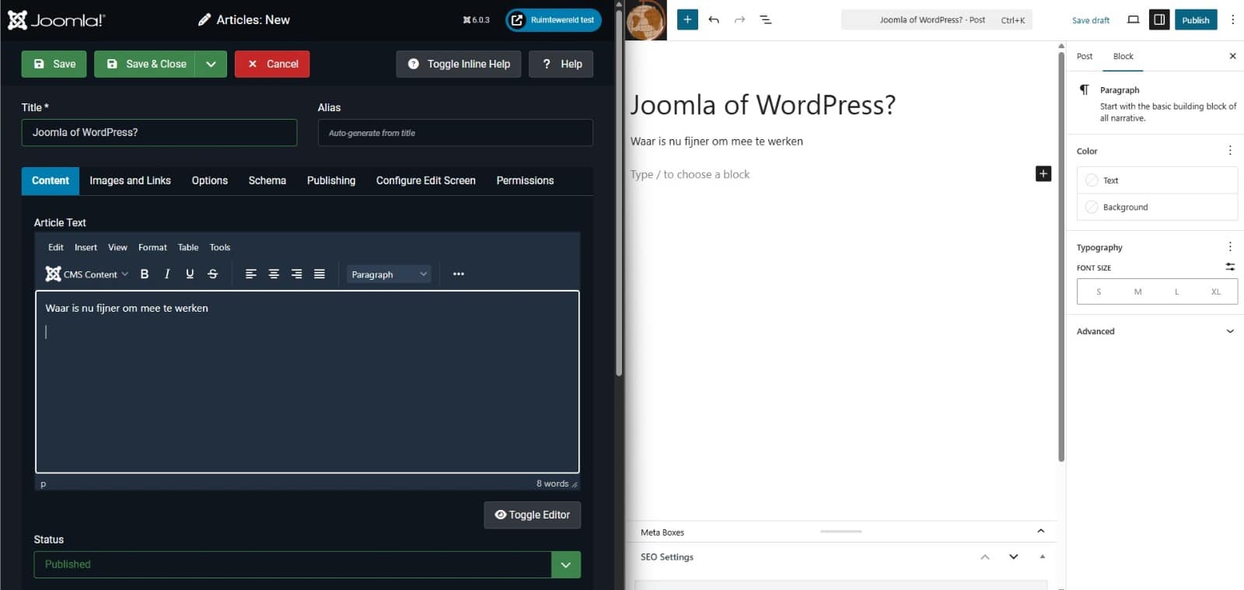Toggle Inline Help in Joomla
The image size is (1244, 590).
[459, 64]
